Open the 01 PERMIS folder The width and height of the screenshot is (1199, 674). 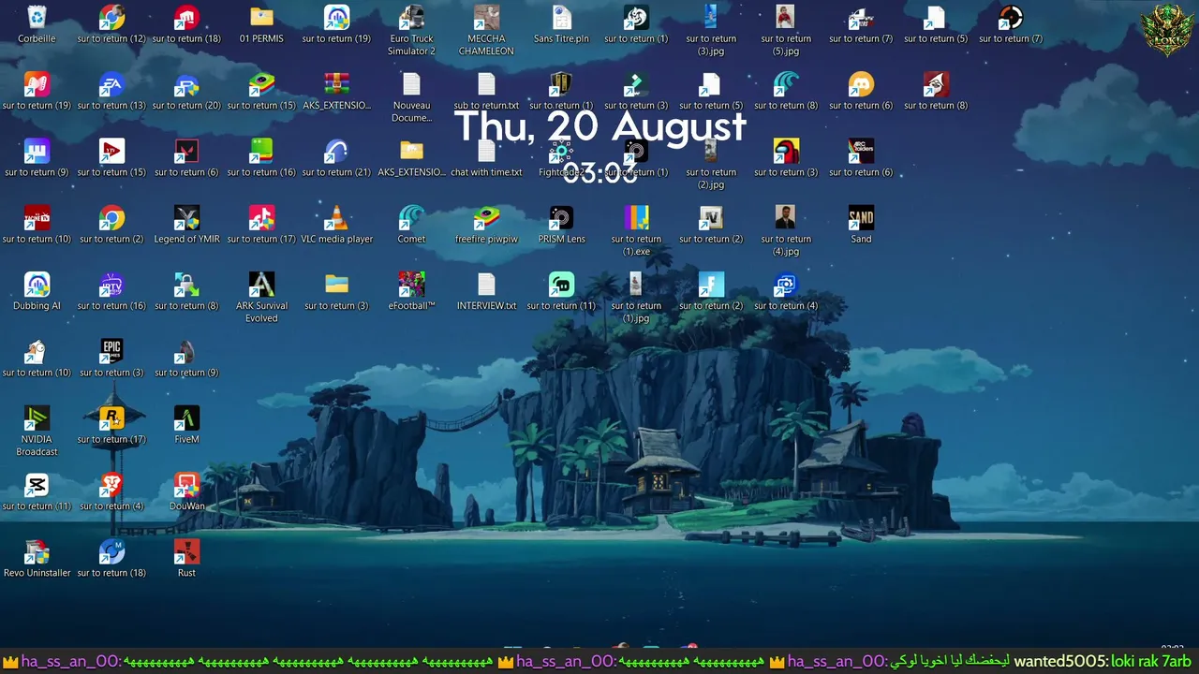(x=261, y=24)
